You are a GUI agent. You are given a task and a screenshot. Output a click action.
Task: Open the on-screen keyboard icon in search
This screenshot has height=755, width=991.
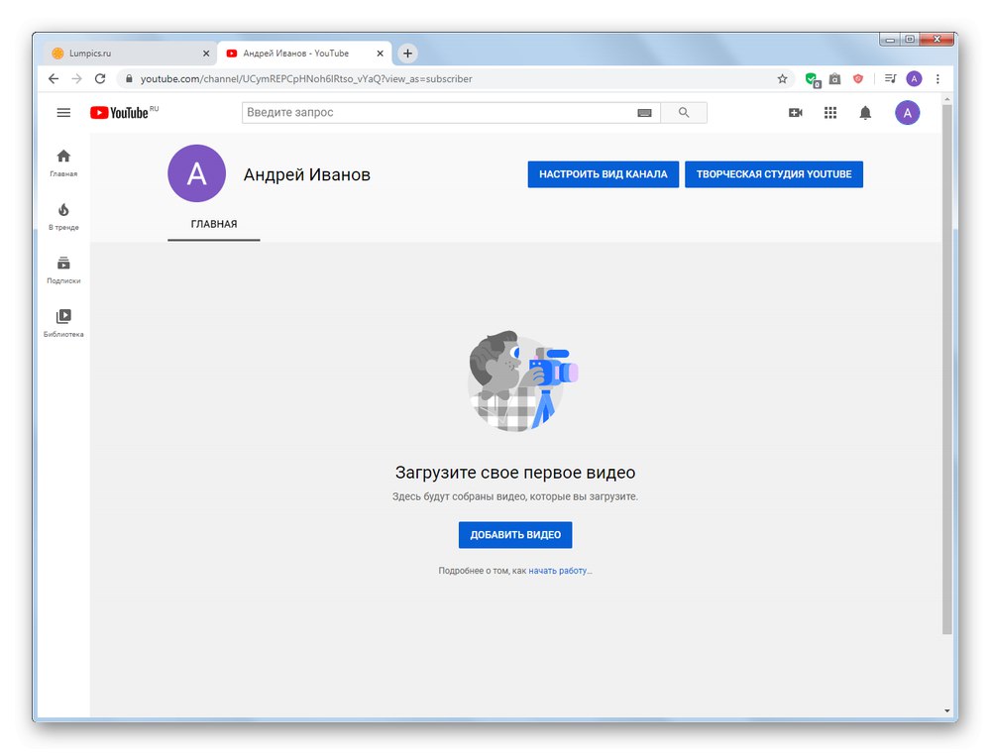coord(644,112)
